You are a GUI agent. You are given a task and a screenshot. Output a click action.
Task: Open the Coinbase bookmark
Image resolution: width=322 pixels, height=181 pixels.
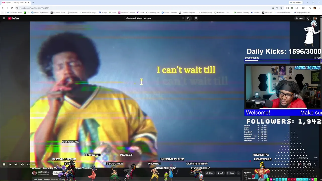(x=256, y=13)
